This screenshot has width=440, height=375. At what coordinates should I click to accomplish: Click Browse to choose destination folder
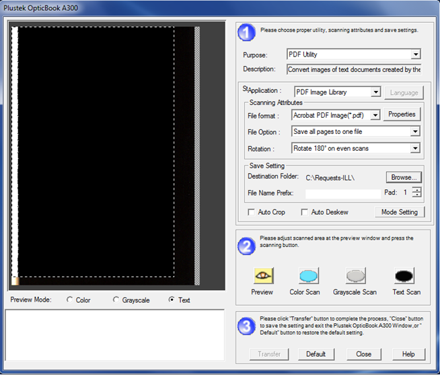point(404,177)
